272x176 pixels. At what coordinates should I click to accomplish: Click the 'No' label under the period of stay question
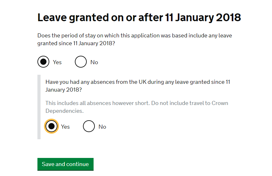[x=94, y=62]
